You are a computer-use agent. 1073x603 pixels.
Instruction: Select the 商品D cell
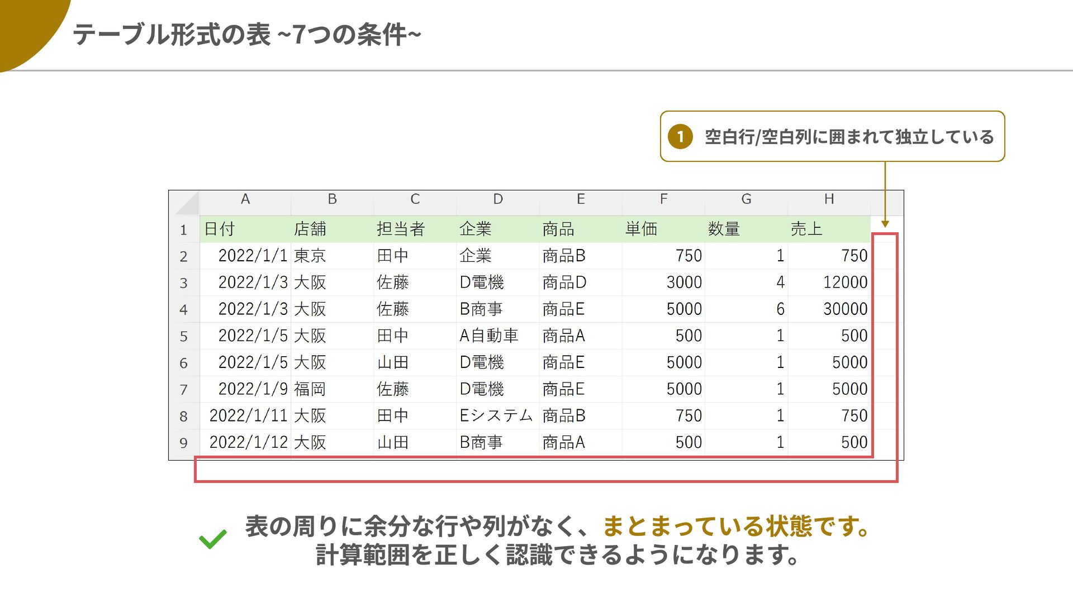tap(581, 283)
